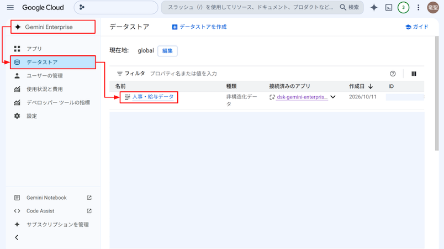Click the ID column header
Viewport: 444px width, 249px height.
[391, 86]
